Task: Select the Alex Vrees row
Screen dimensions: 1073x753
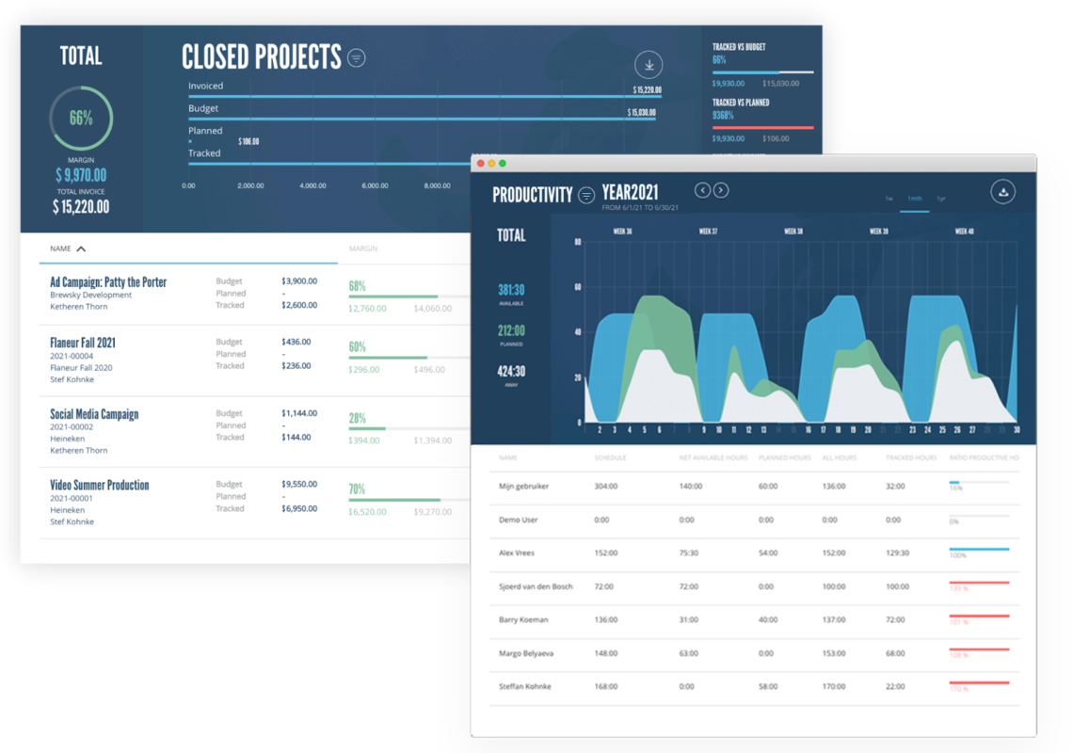Action: [754, 553]
